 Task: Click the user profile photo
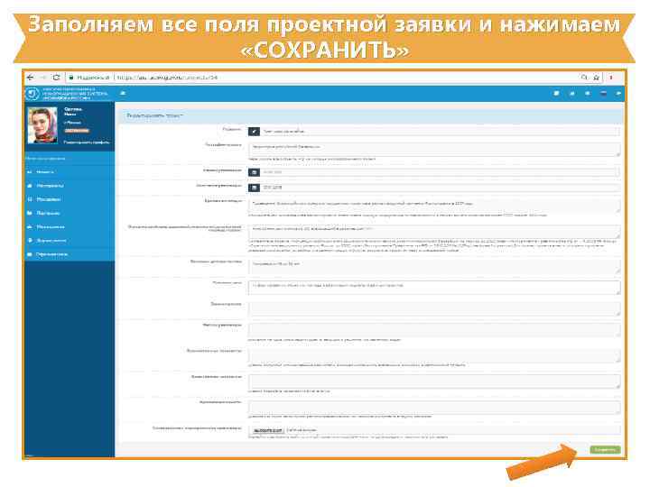42,125
